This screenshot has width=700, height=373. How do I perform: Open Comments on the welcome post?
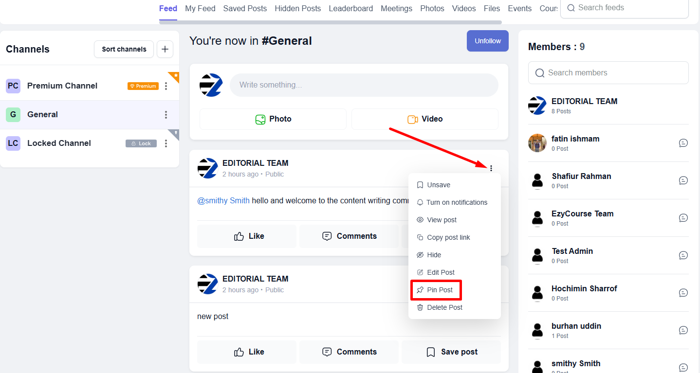(349, 236)
